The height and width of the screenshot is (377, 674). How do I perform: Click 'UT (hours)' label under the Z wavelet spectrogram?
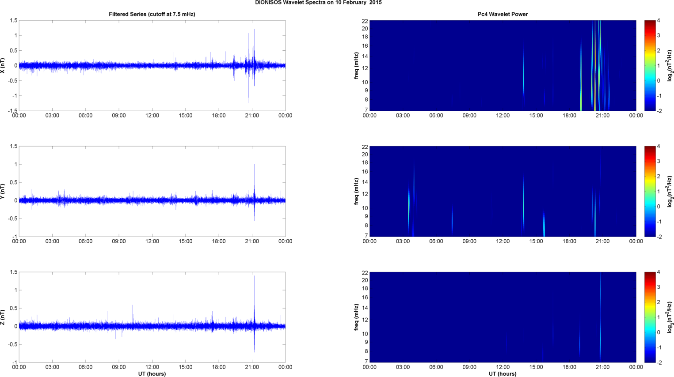(x=503, y=373)
